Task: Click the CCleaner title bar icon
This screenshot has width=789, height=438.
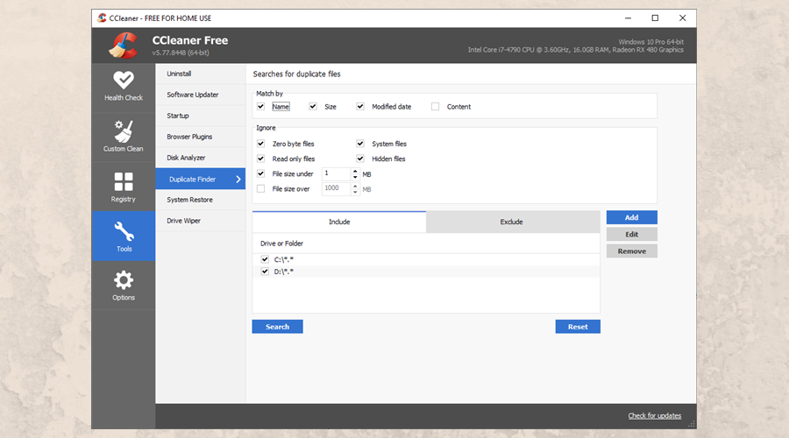Action: click(103, 18)
